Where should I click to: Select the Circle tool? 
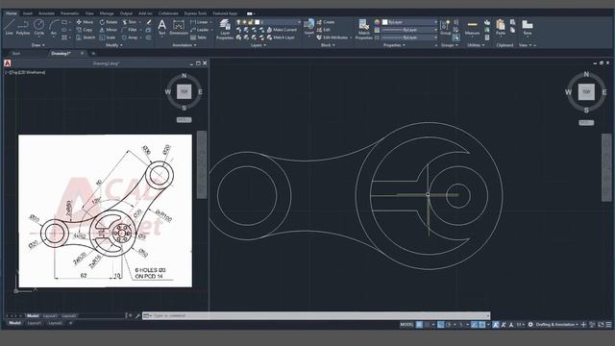coord(38,28)
